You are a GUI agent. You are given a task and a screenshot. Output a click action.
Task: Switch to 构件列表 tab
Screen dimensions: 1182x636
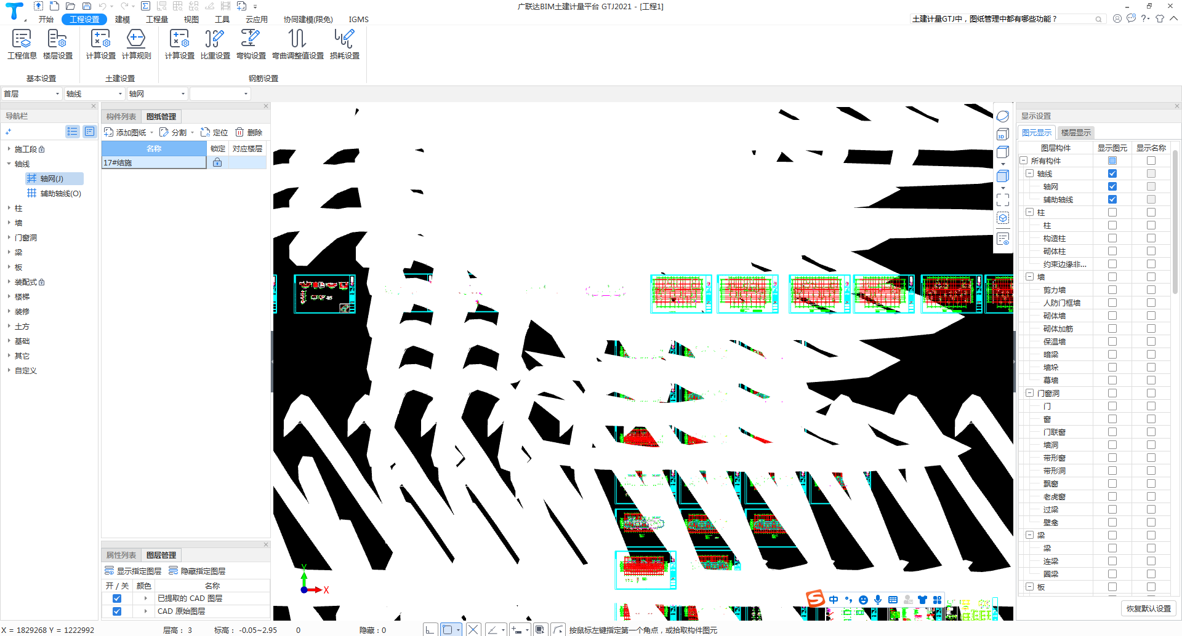coord(121,116)
